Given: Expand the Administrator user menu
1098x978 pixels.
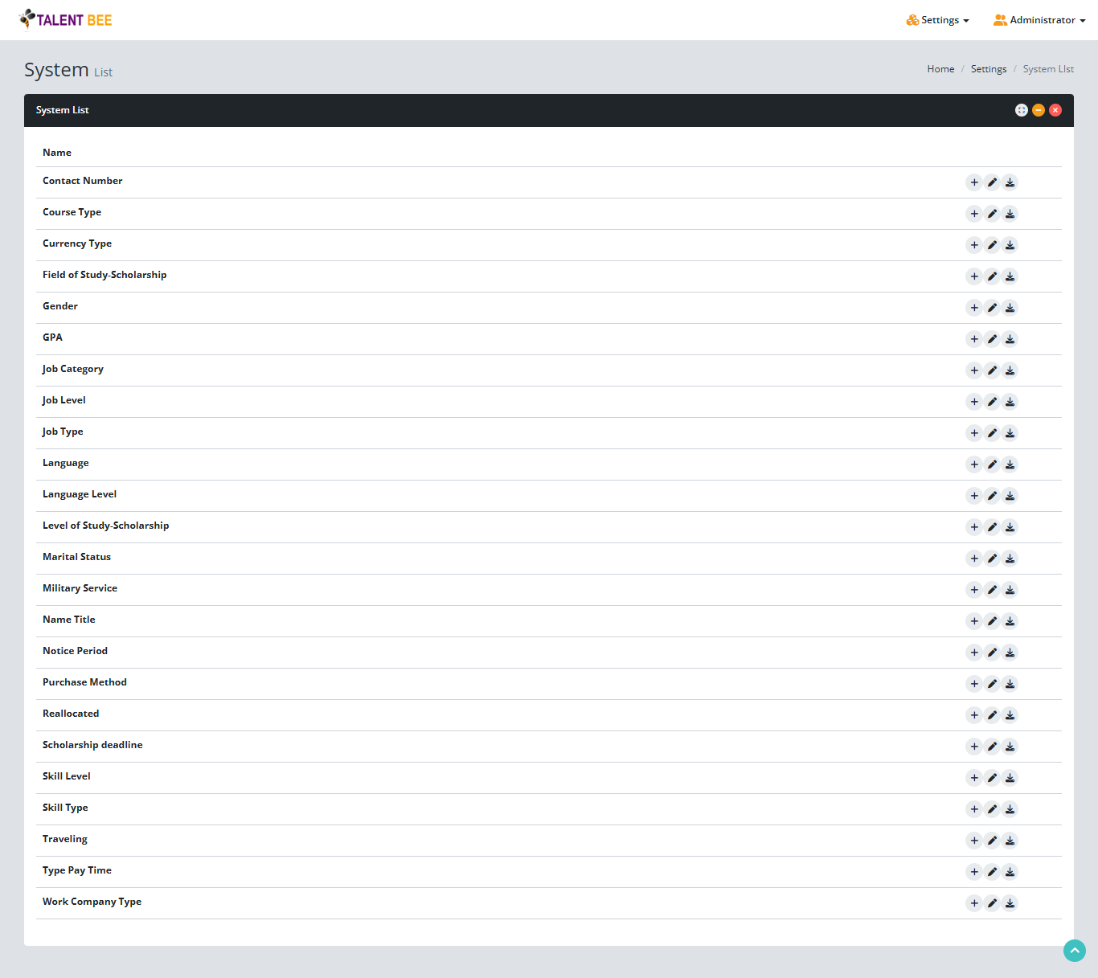Looking at the screenshot, I should click(1039, 20).
